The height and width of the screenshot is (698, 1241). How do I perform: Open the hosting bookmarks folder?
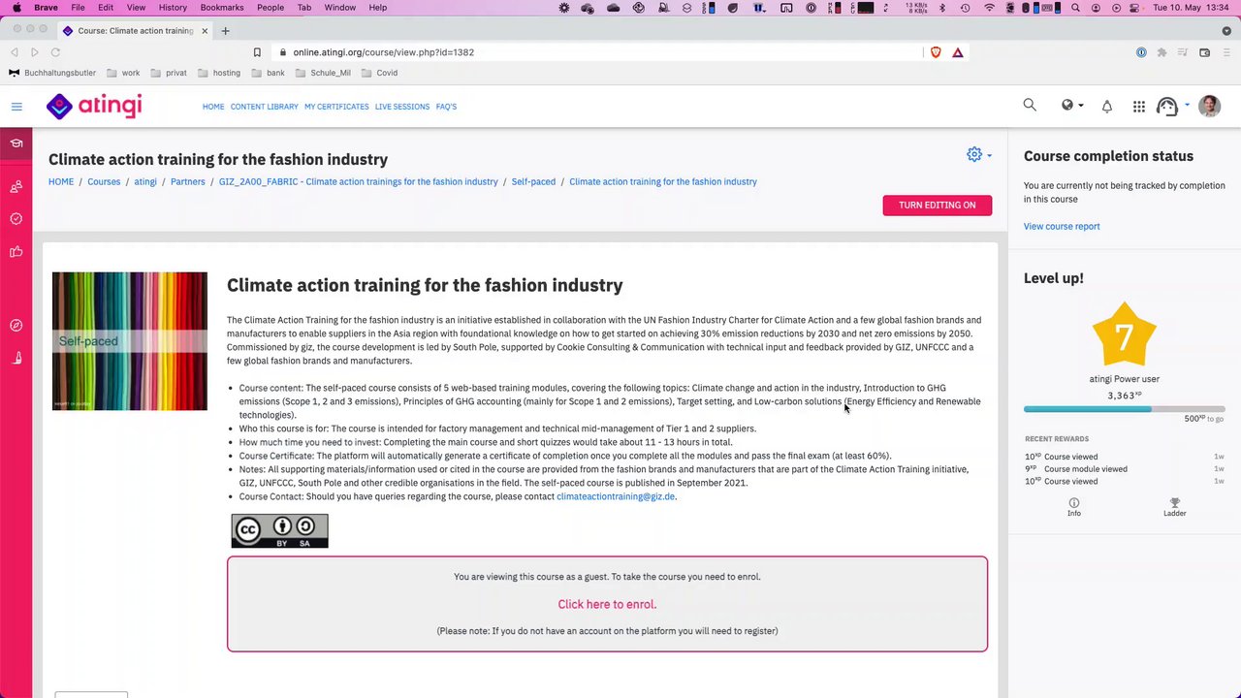coord(219,73)
